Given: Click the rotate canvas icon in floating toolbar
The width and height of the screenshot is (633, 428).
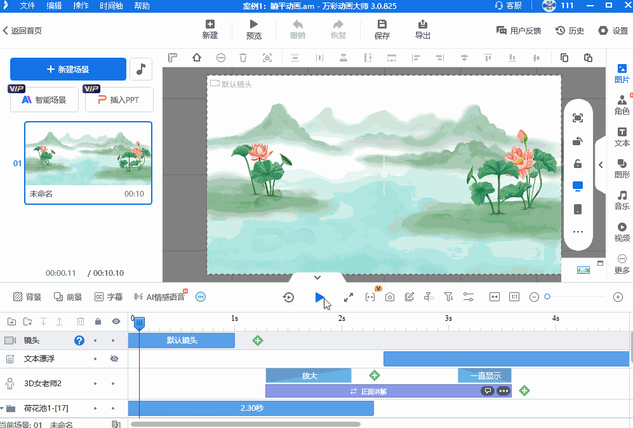Looking at the screenshot, I should click(x=578, y=141).
